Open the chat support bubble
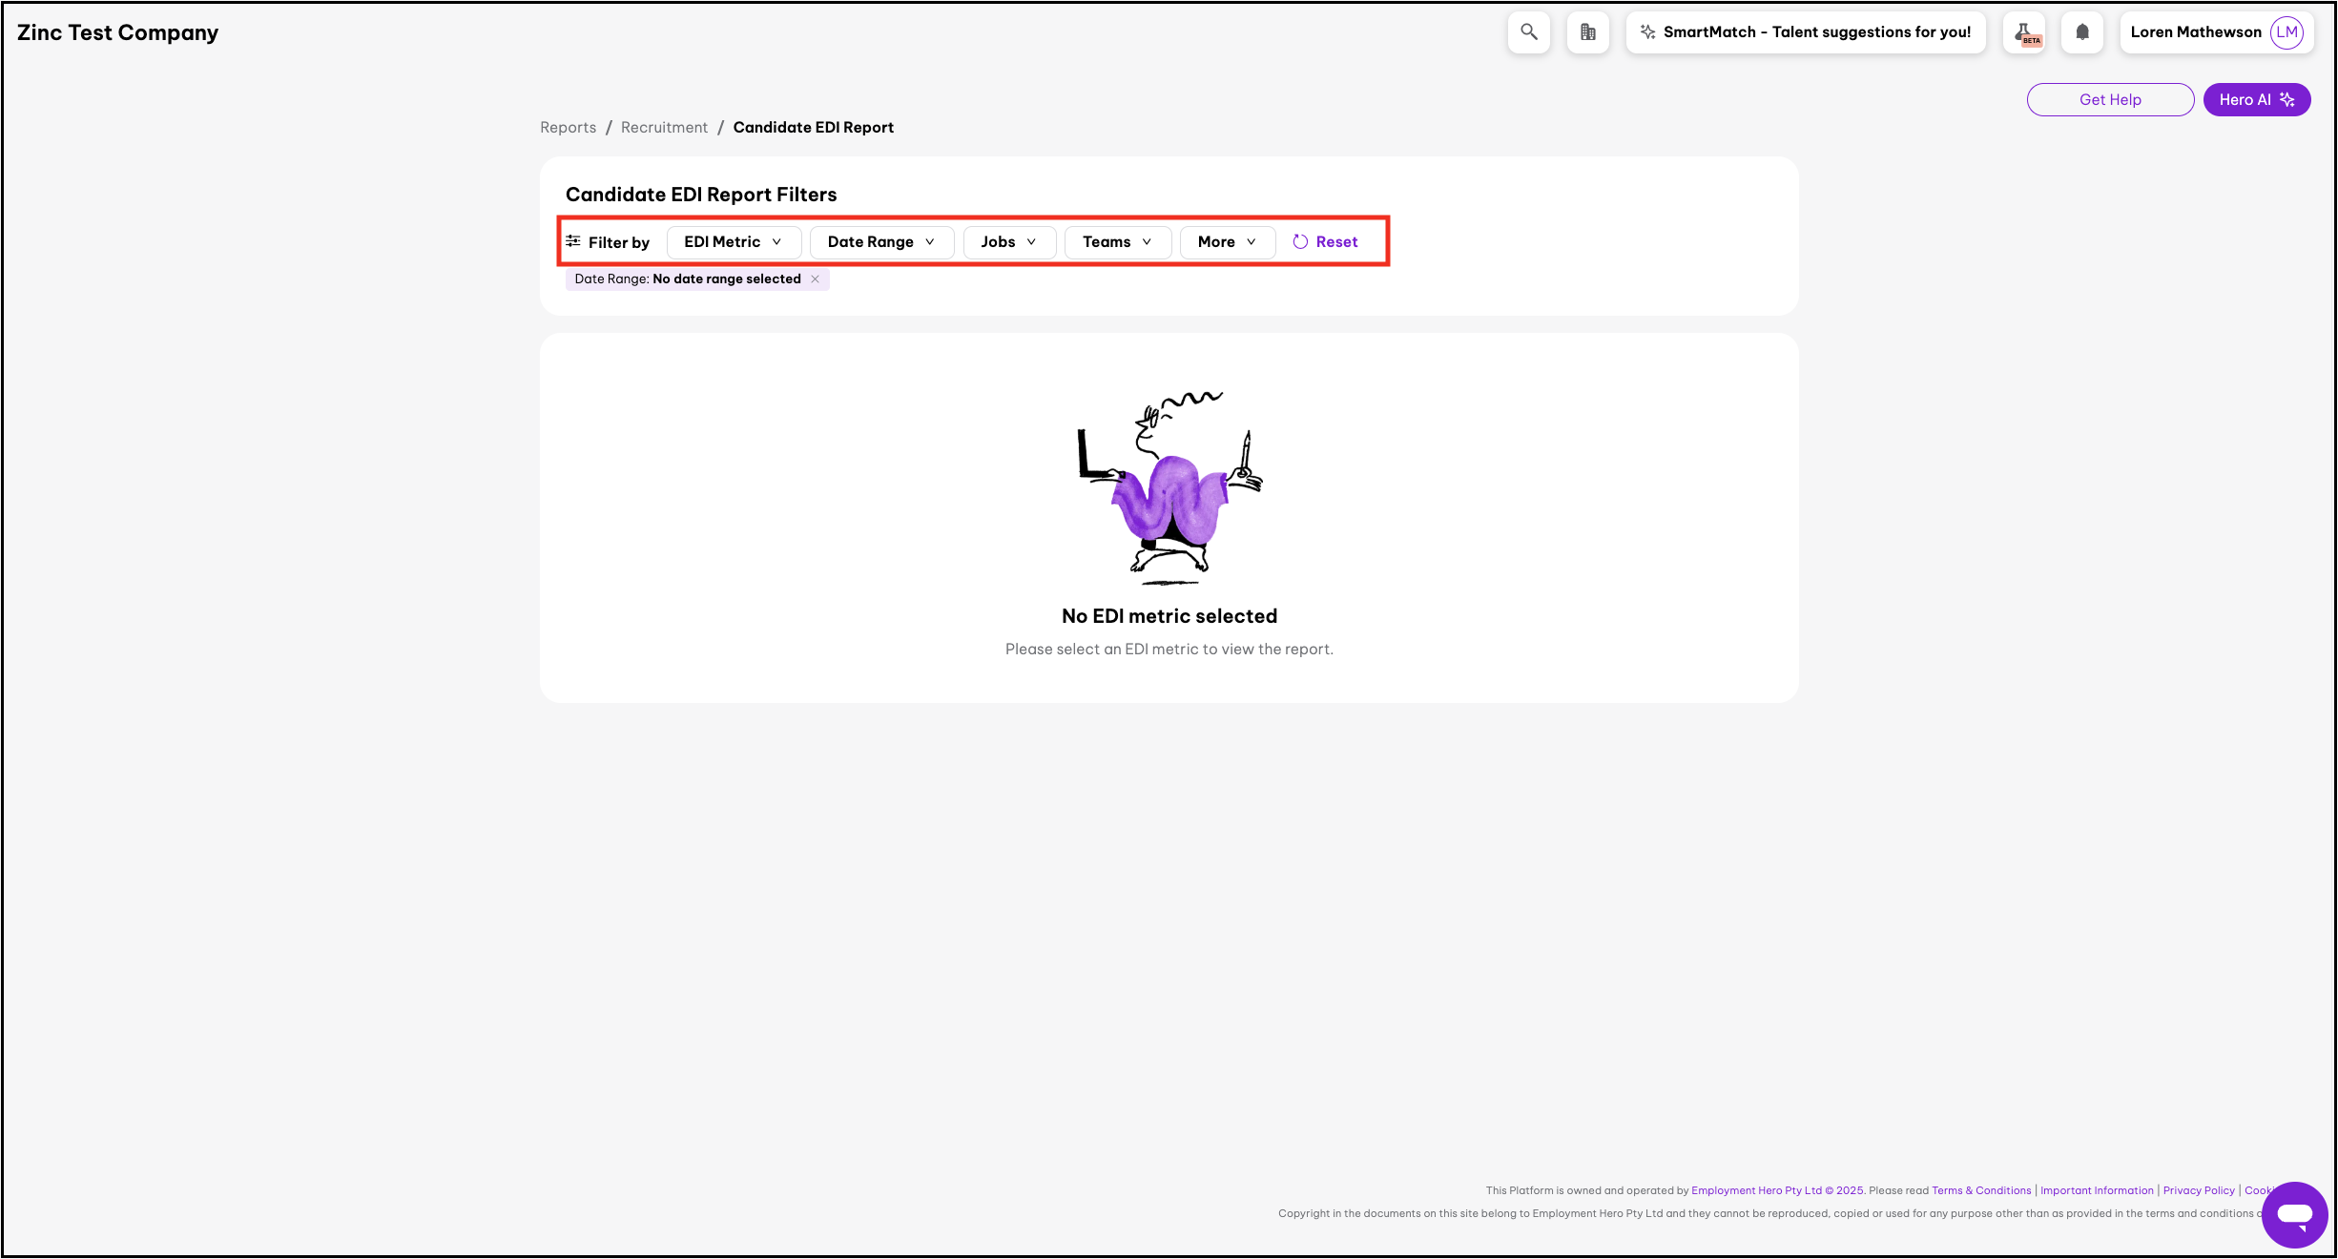 tap(2294, 1214)
